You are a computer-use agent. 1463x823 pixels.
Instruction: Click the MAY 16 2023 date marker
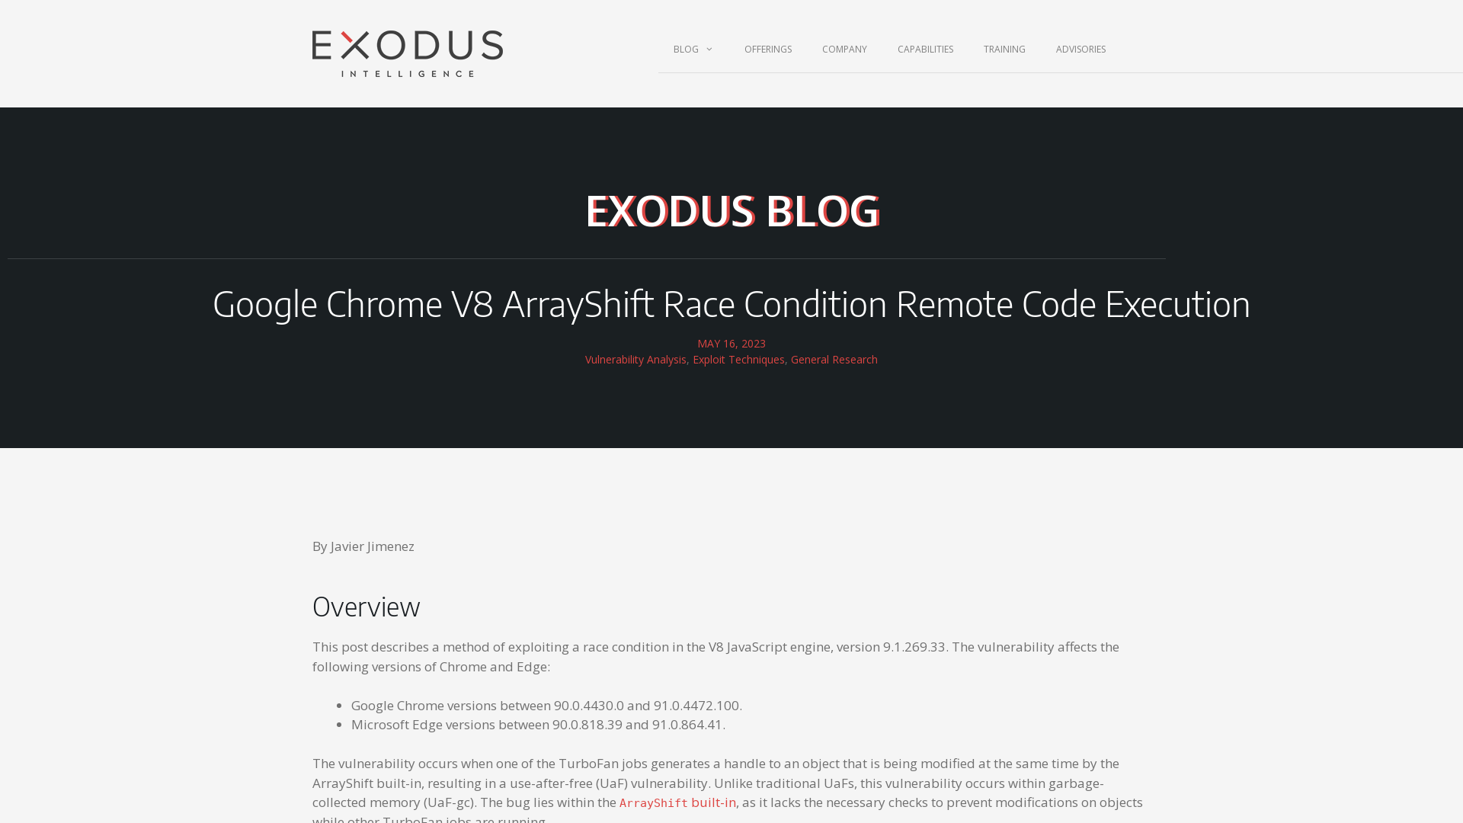click(x=731, y=343)
